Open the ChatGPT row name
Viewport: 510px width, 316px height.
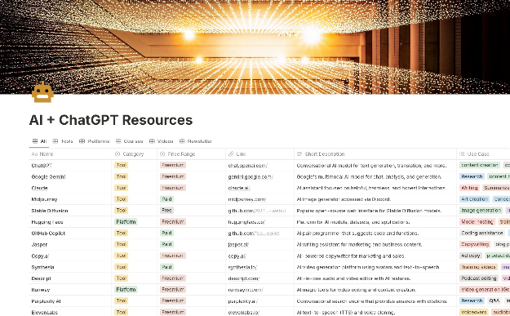pos(42,165)
